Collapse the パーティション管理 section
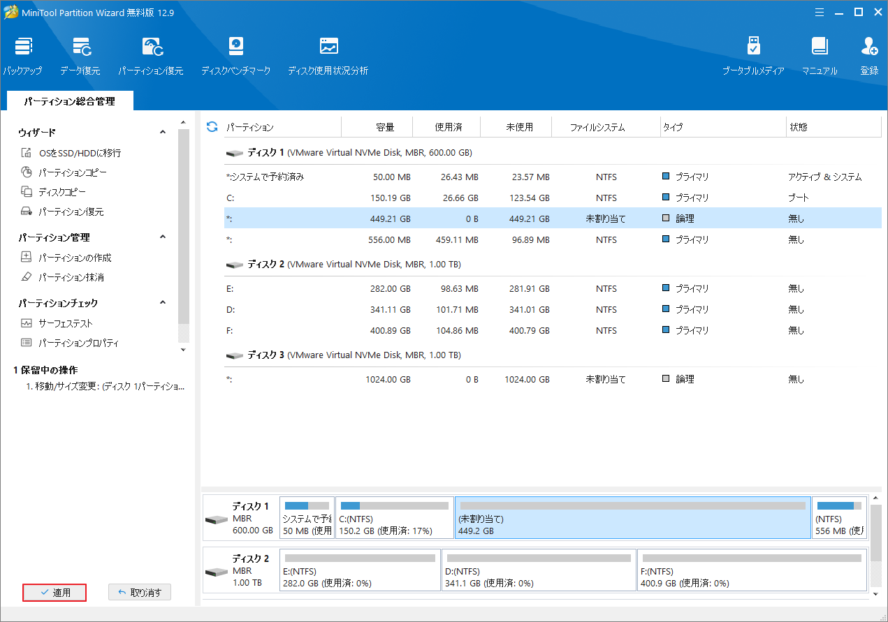The height and width of the screenshot is (622, 888). [163, 237]
